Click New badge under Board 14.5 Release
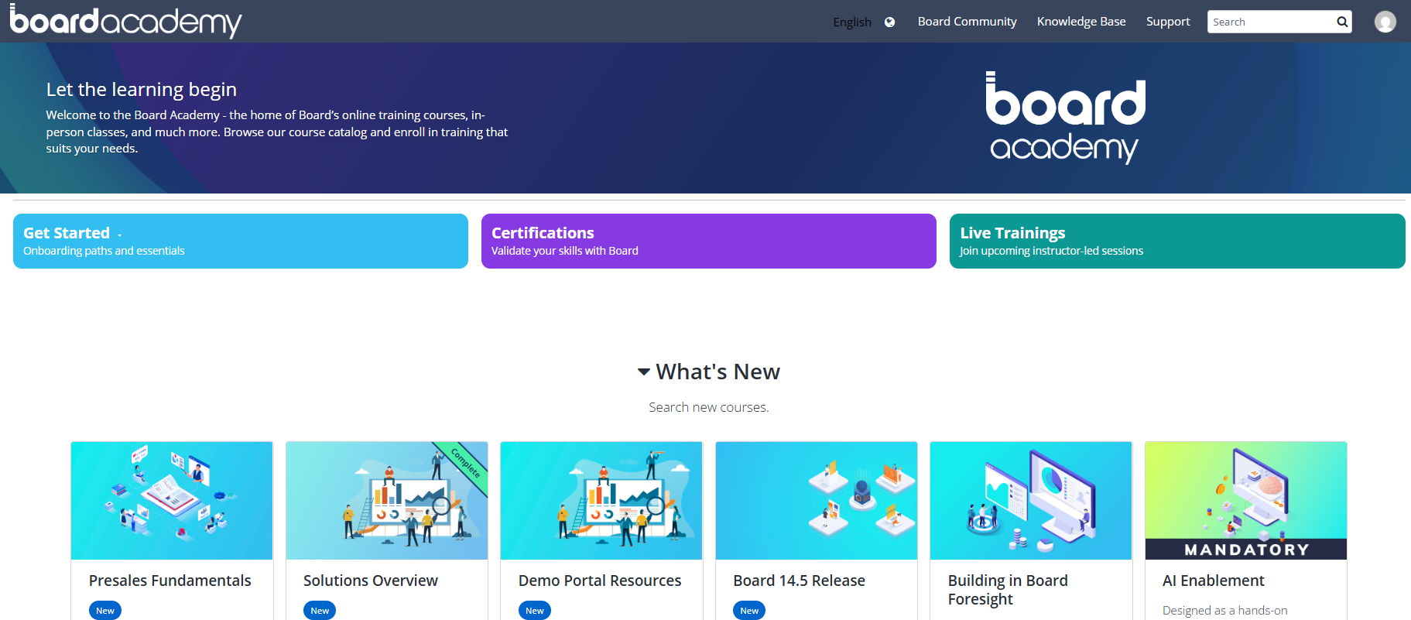Image resolution: width=1411 pixels, height=620 pixels. tap(749, 611)
